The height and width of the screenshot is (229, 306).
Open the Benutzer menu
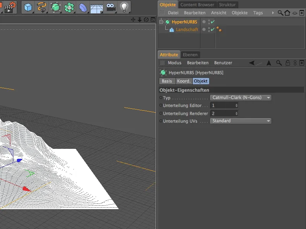point(223,63)
